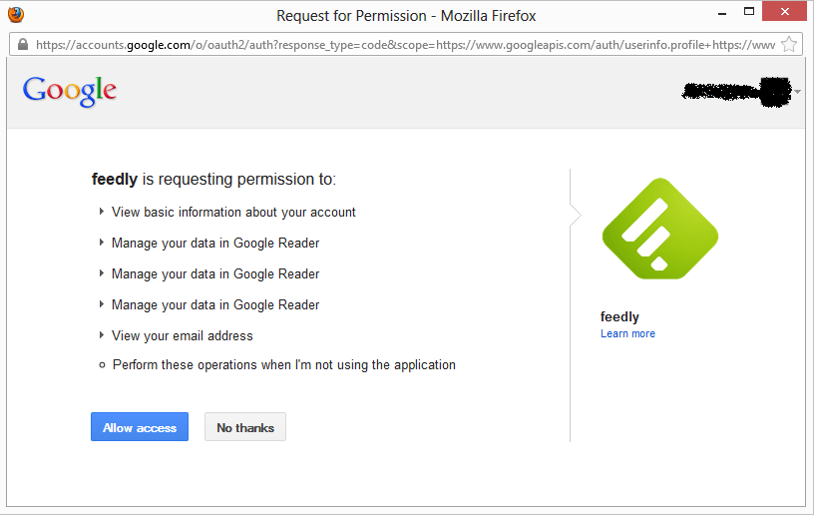The image size is (814, 515).
Task: Click the green feedly app logo
Action: coord(659,229)
